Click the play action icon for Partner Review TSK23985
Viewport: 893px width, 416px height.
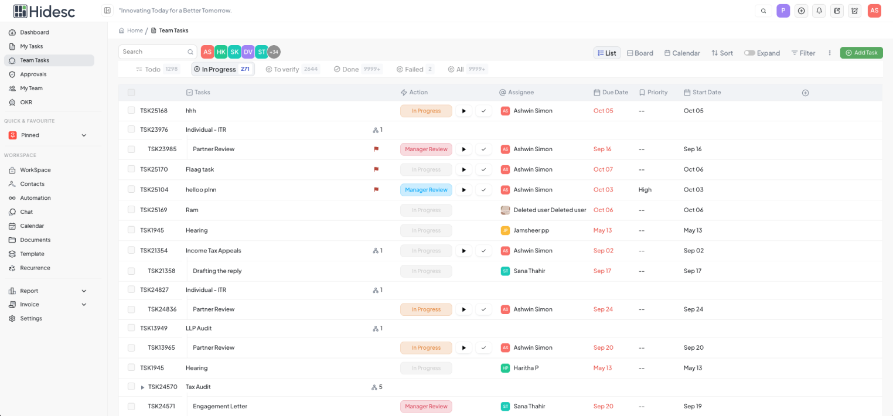[463, 149]
